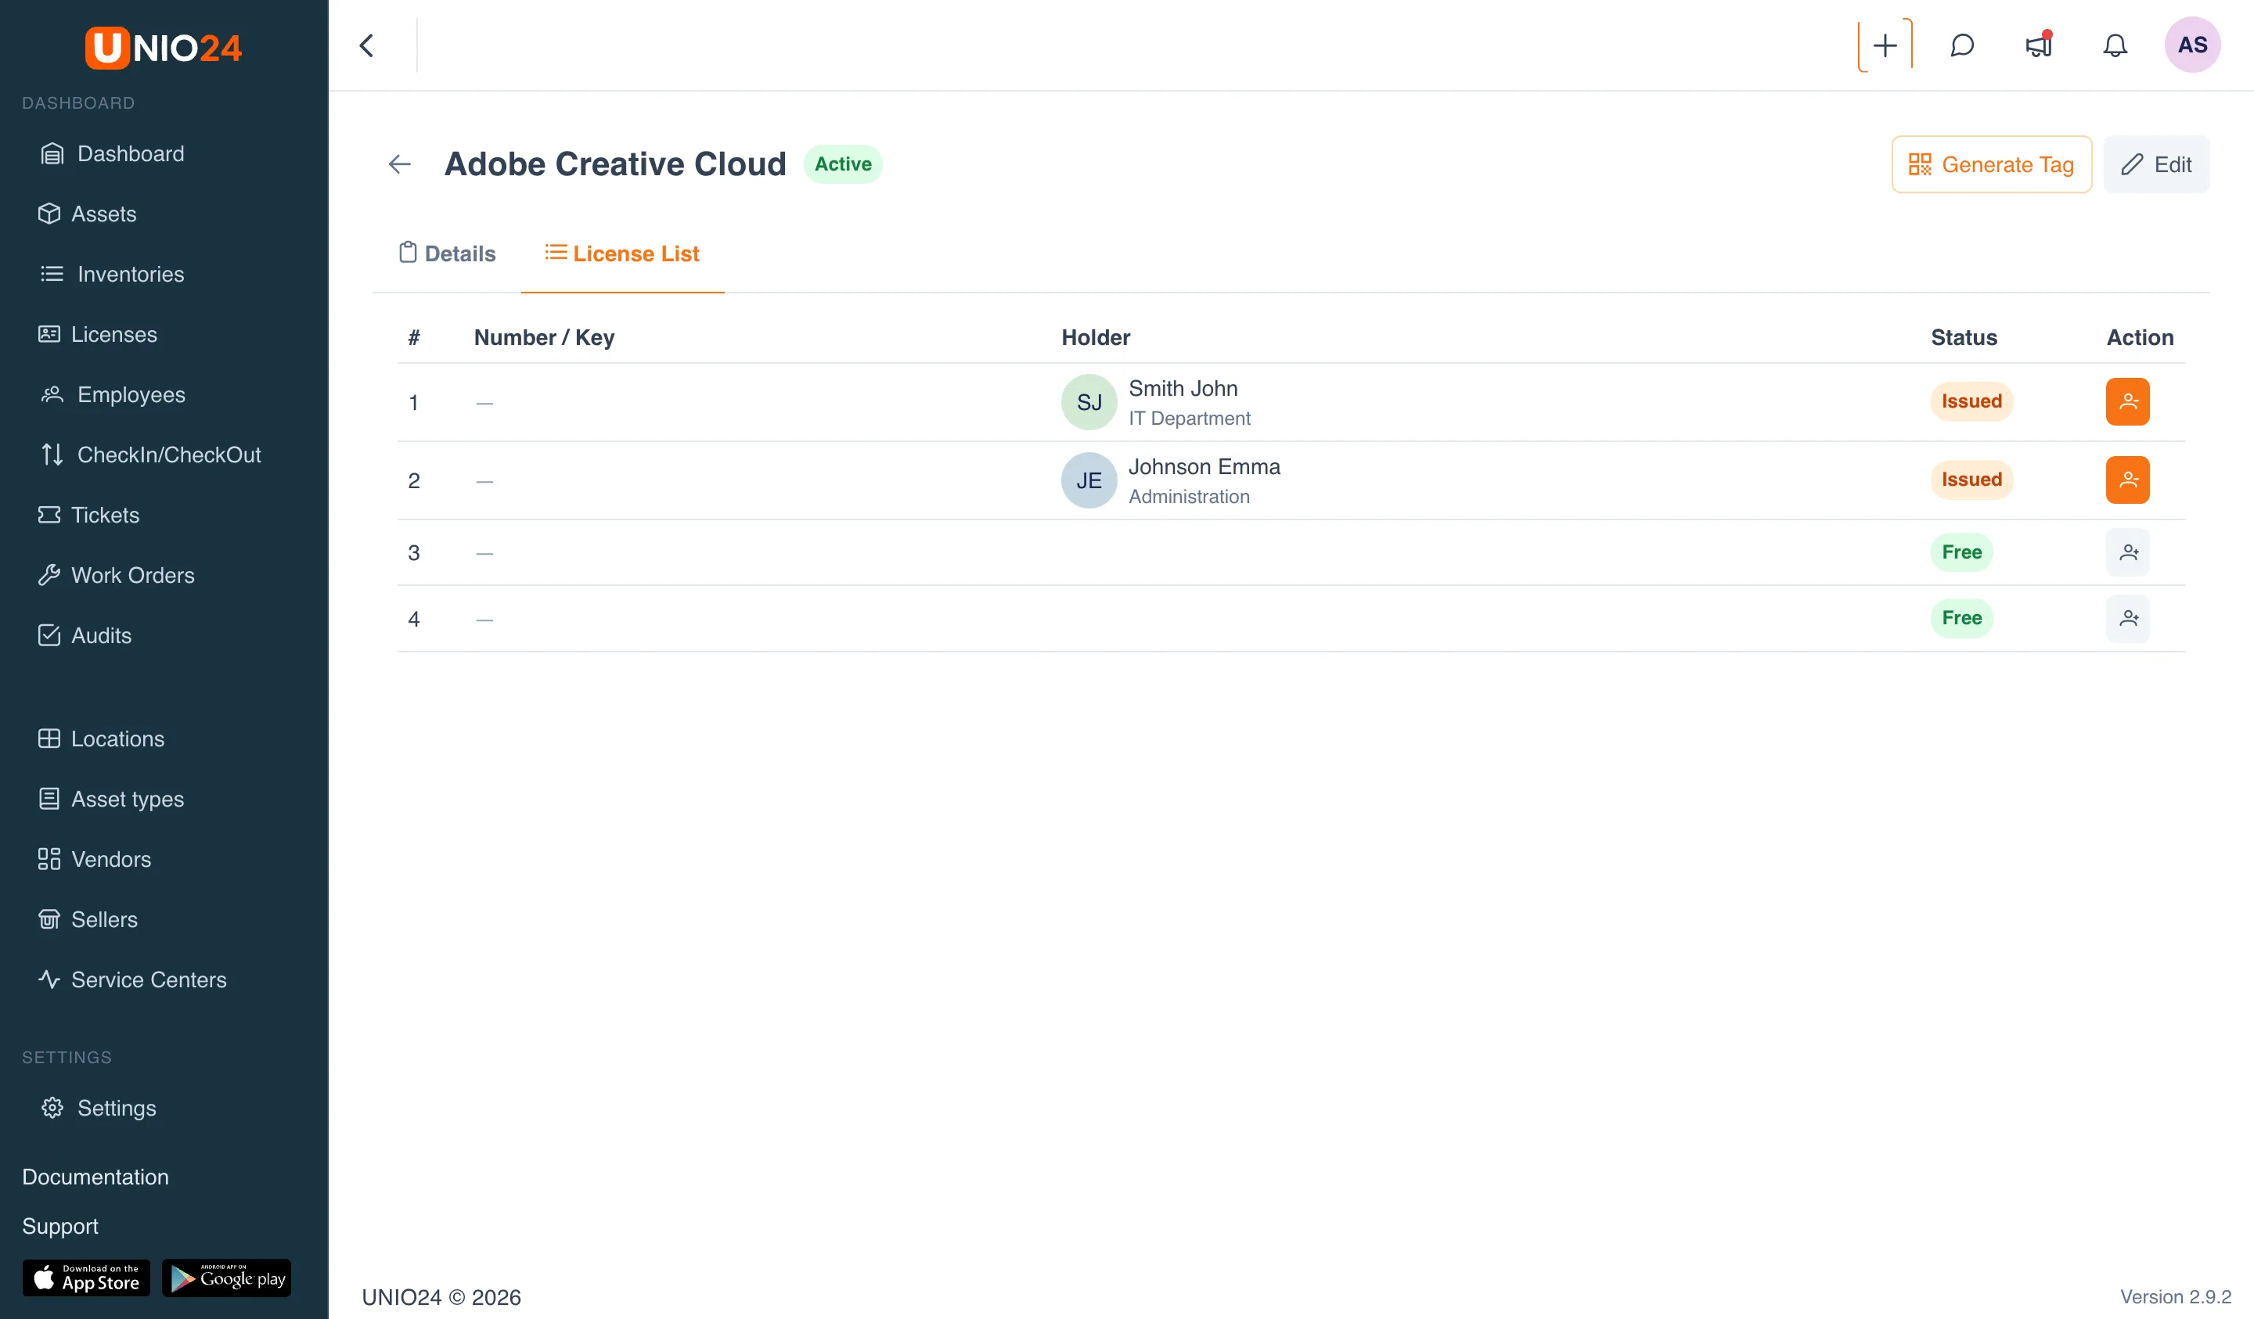Click the Tickets sidebar icon
2254x1319 pixels.
click(x=49, y=515)
